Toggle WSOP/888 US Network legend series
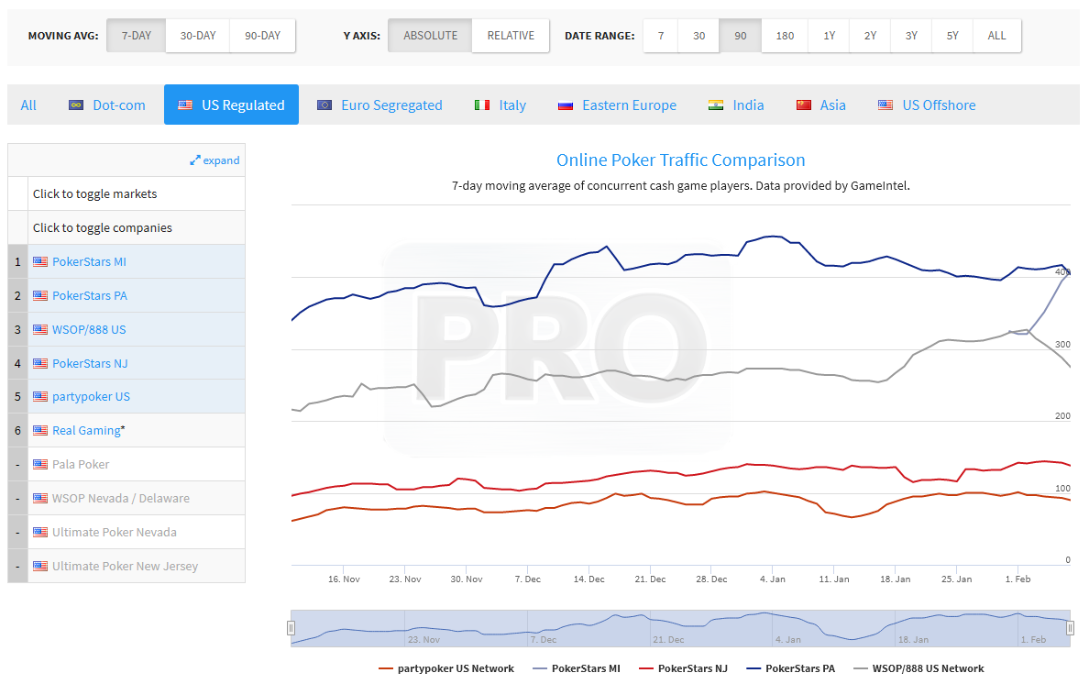Image resolution: width=1089 pixels, height=684 pixels. pos(918,668)
